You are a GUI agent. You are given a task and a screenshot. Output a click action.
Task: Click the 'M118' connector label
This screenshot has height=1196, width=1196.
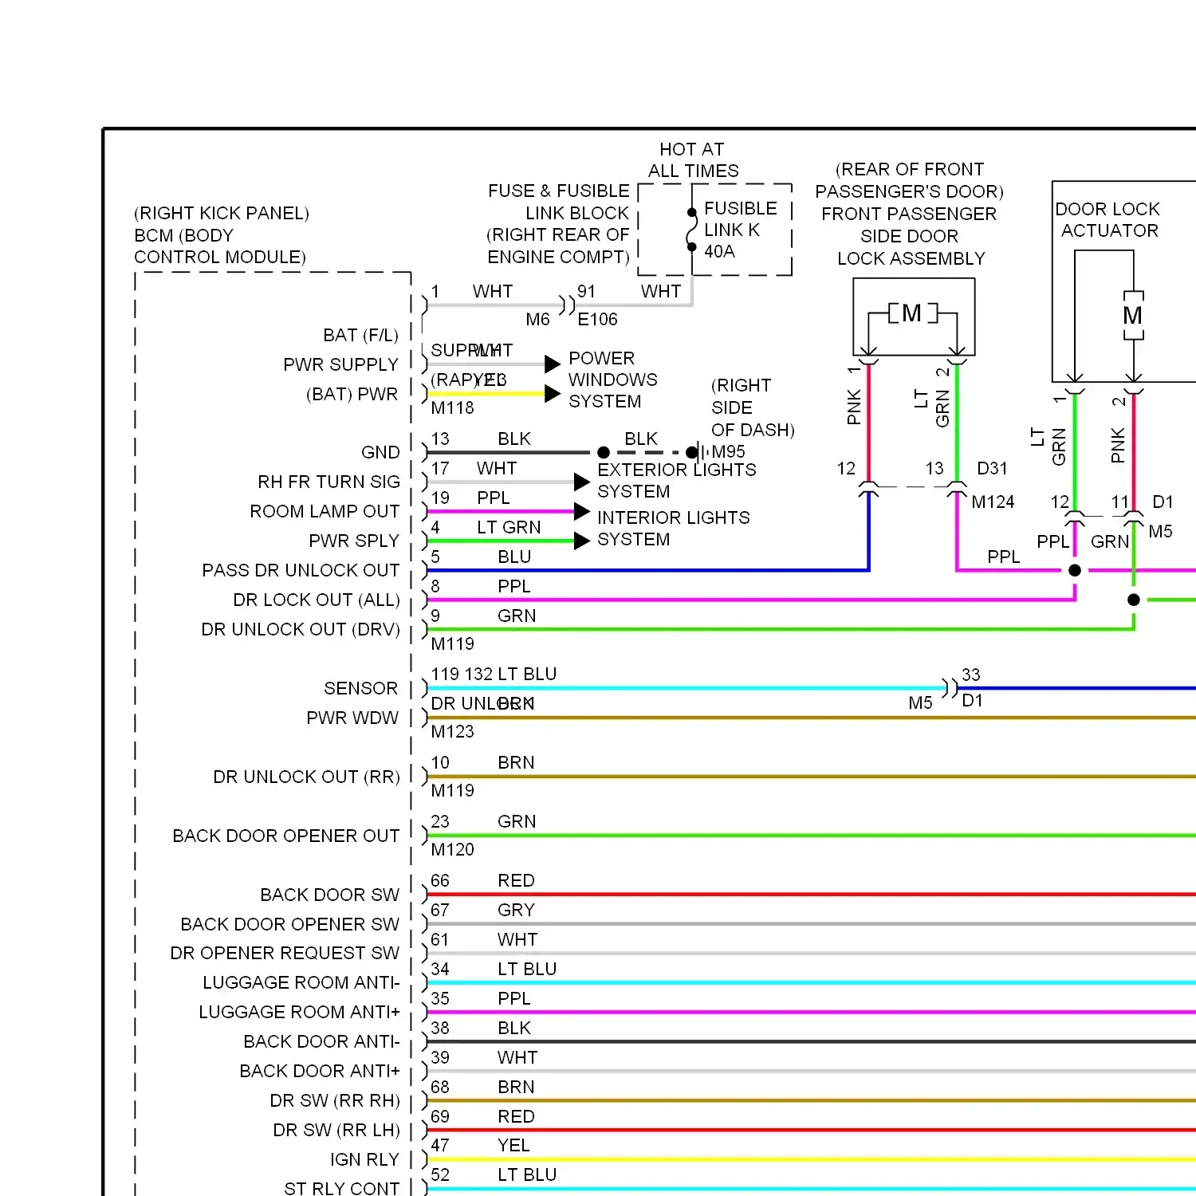tap(452, 407)
